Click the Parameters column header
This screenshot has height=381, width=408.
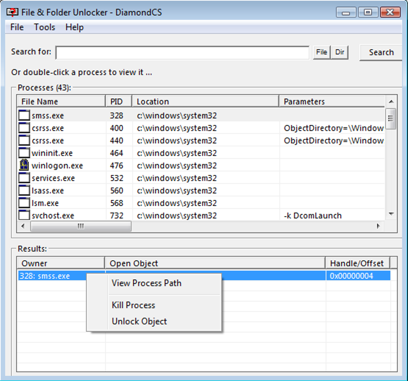tap(332, 101)
